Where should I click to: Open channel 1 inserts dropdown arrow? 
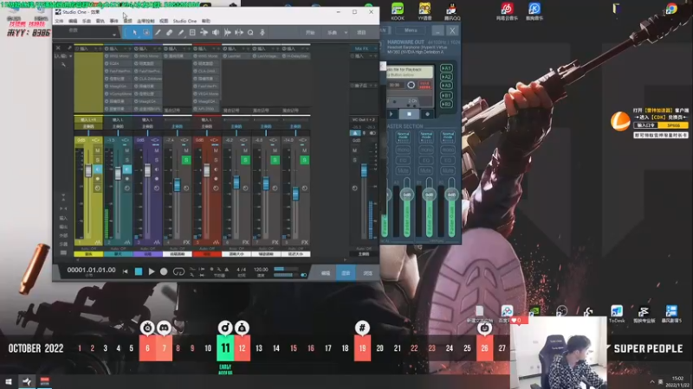click(x=95, y=48)
